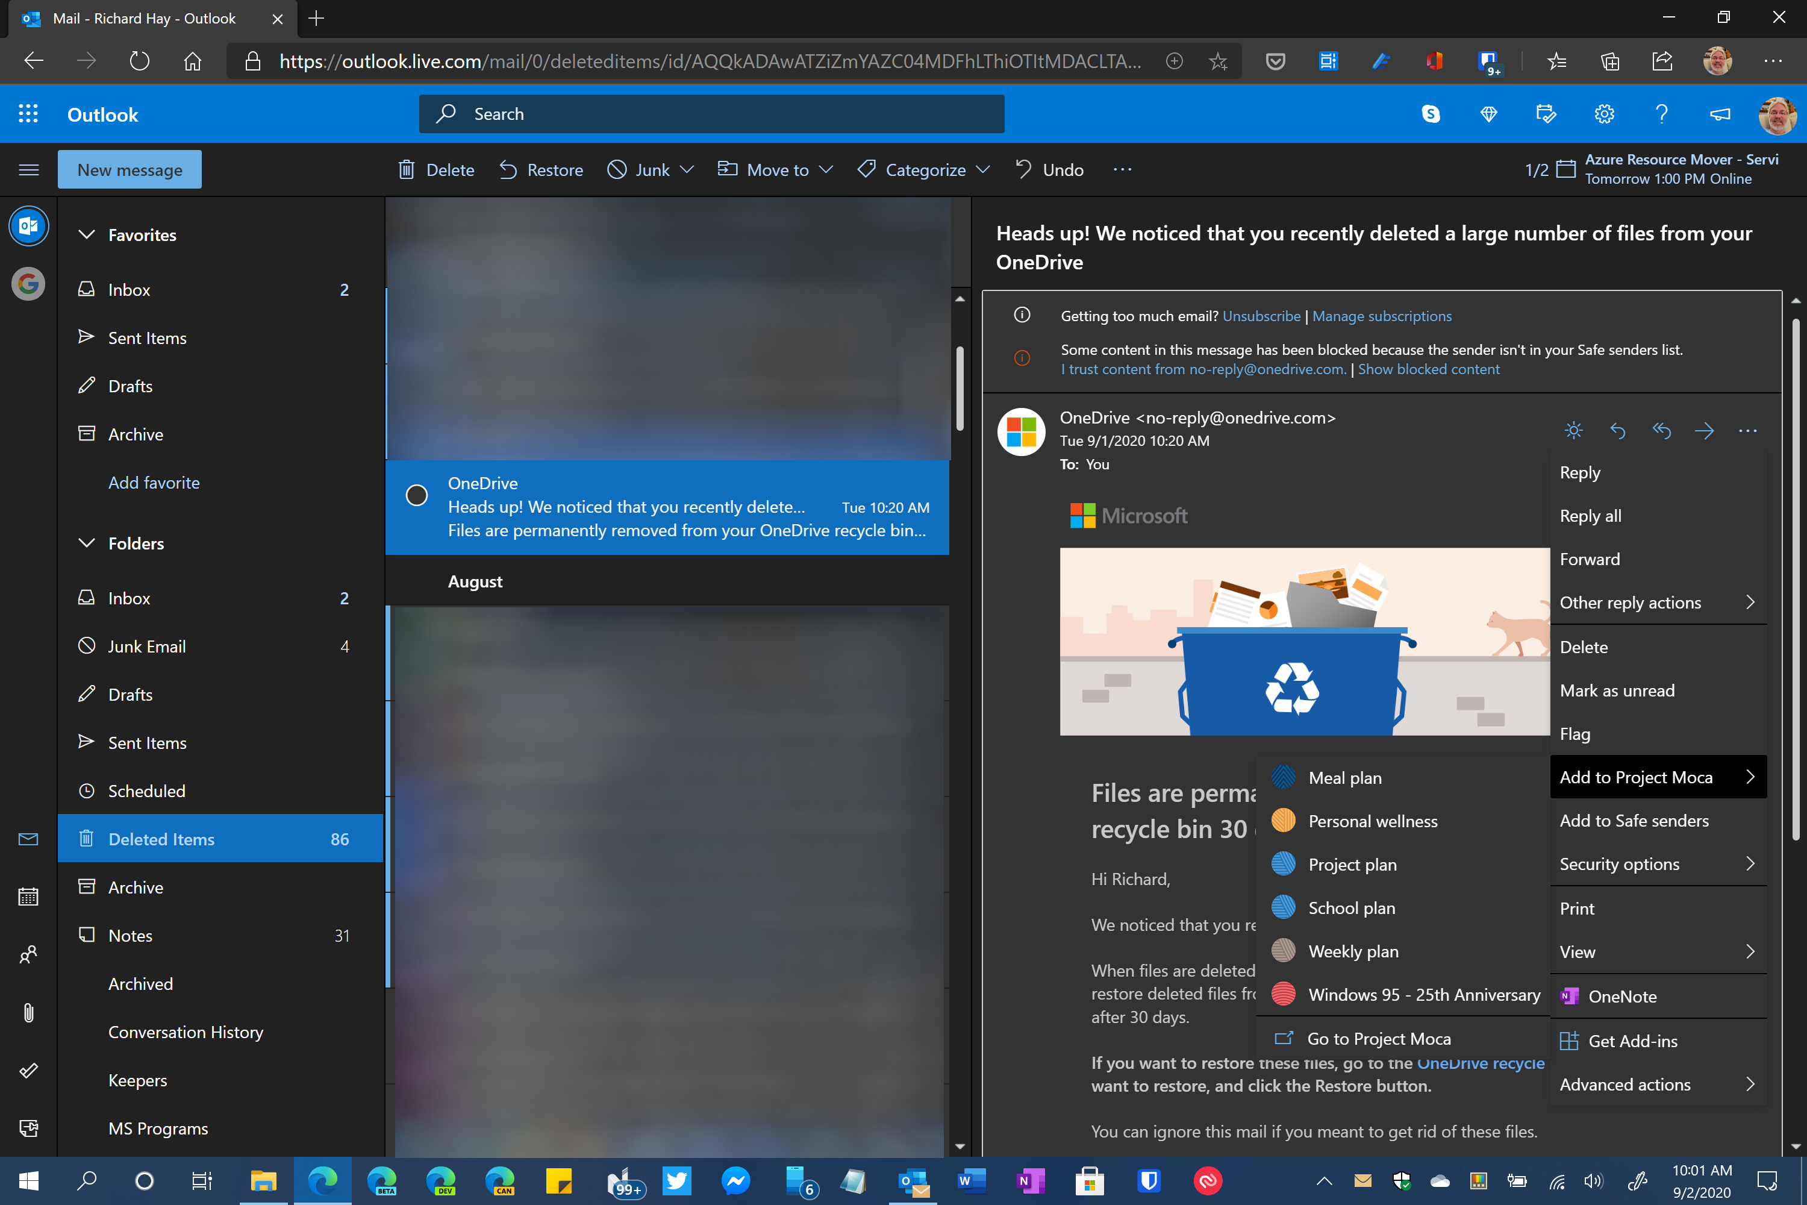
Task: Click inside the Search mail field
Action: click(711, 114)
